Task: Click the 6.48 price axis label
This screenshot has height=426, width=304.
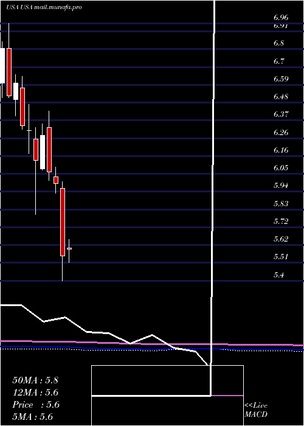Action: [x=281, y=97]
